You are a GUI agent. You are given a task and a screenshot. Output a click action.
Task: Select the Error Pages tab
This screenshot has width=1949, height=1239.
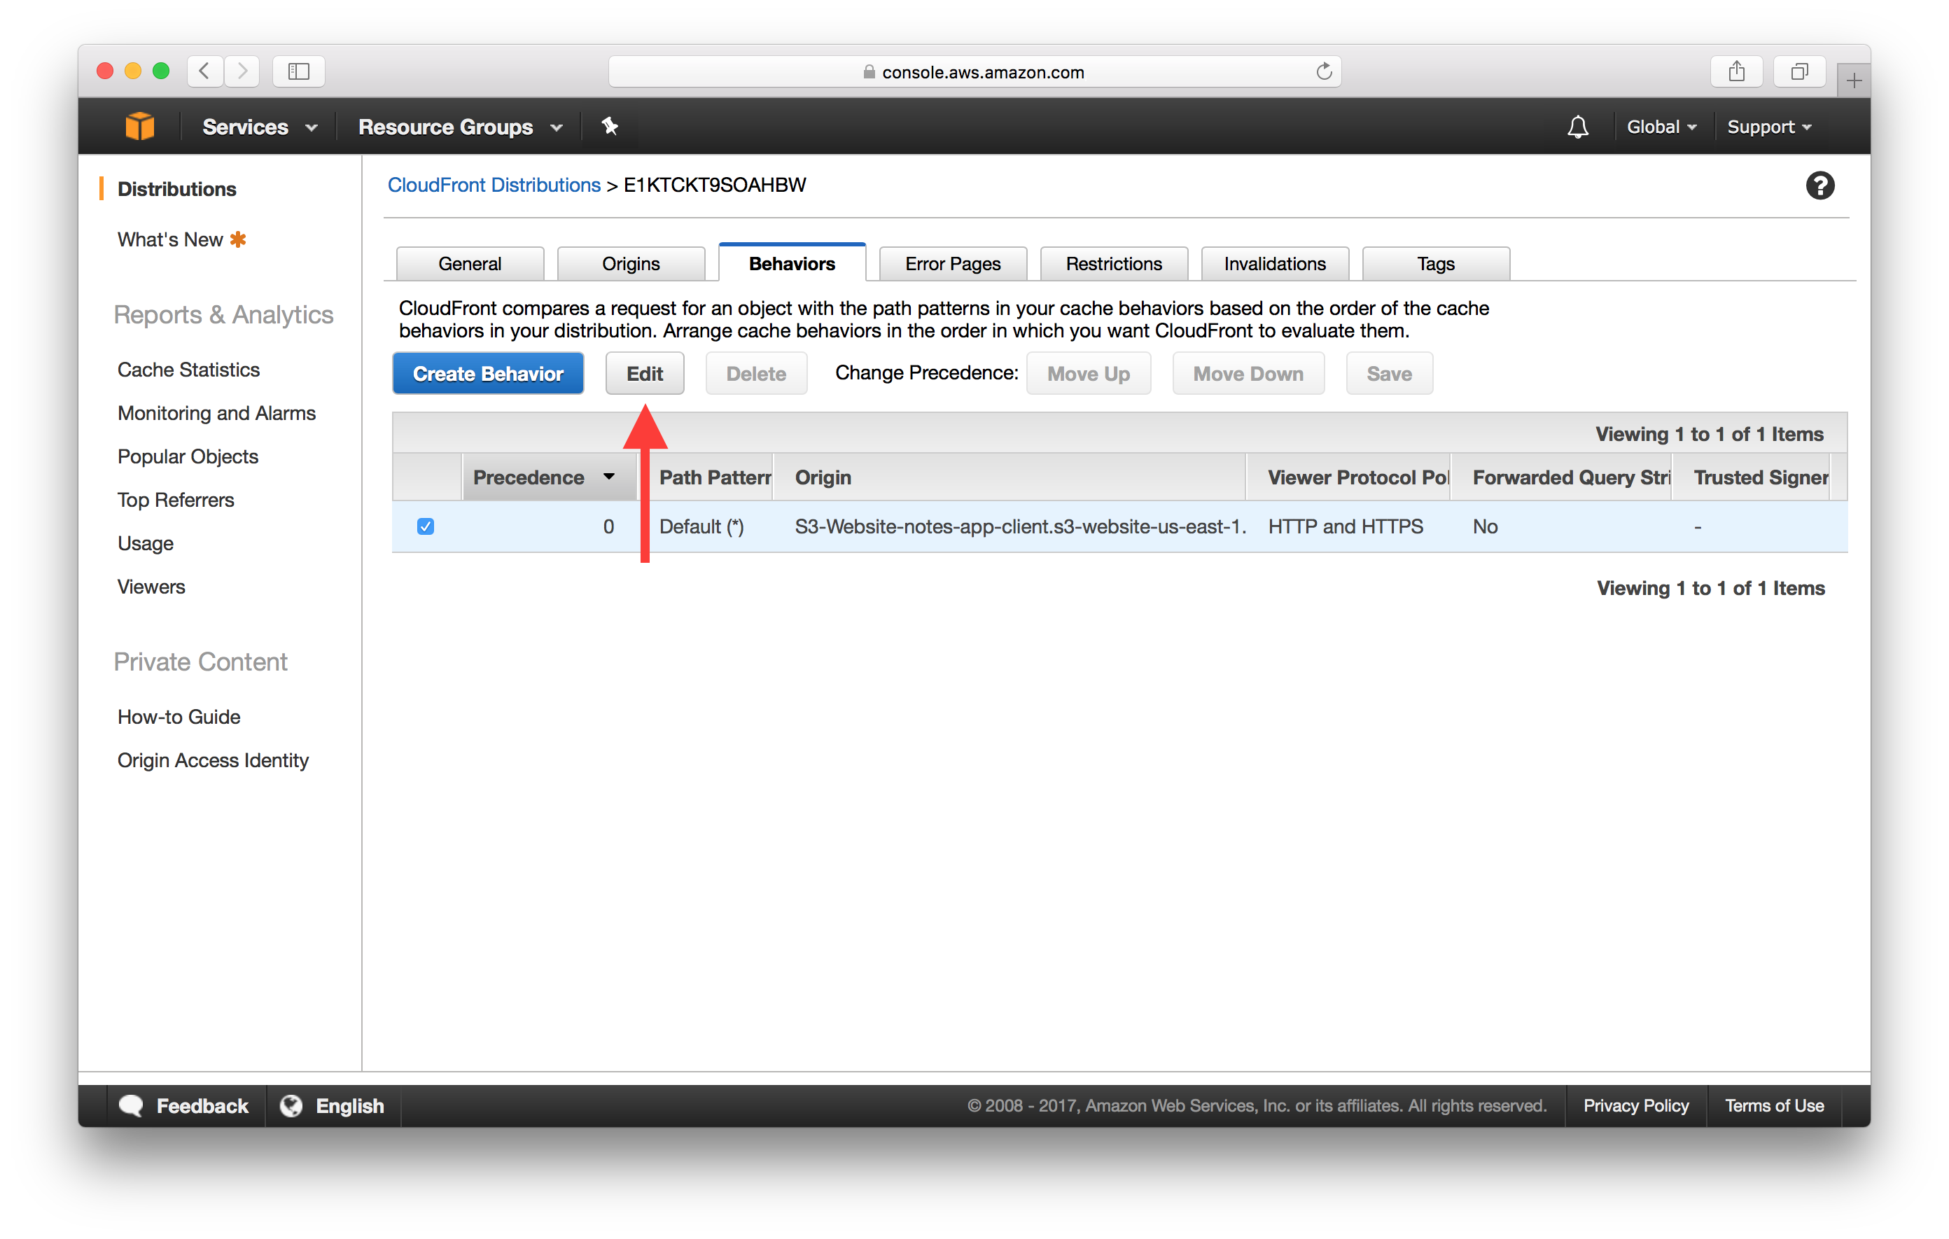(x=951, y=263)
